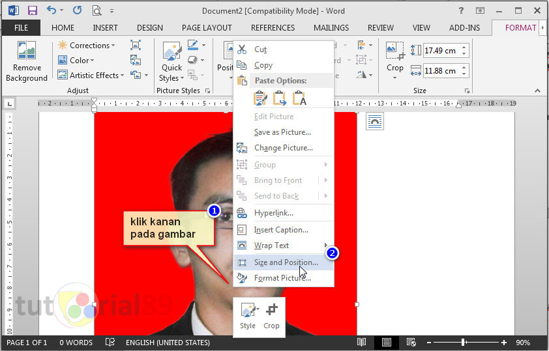The image size is (549, 351).
Task: Click Crop button on mini toolbar
Action: [x=271, y=316]
